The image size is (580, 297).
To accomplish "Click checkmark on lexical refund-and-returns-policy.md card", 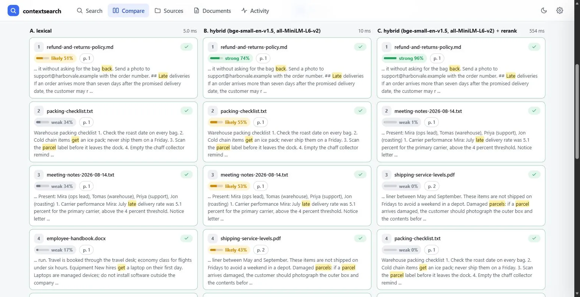I will (x=186, y=47).
